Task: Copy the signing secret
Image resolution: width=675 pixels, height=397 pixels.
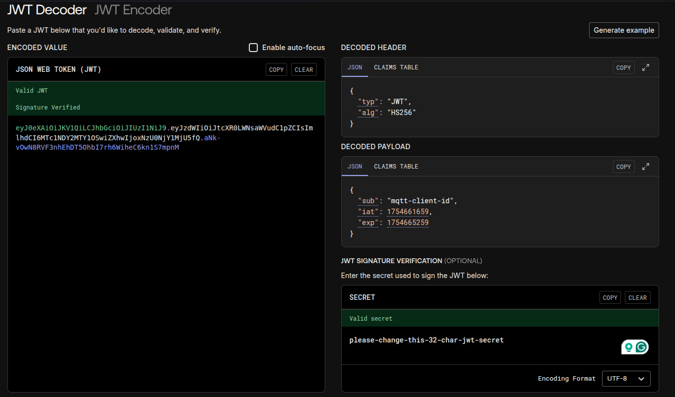Action: pyautogui.click(x=609, y=298)
